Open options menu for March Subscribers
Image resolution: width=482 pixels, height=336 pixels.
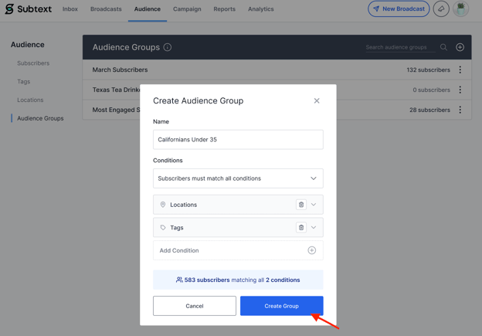[460, 70]
